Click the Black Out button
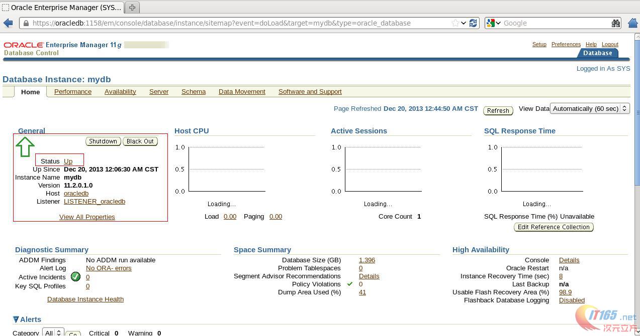640x336 pixels. (140, 141)
